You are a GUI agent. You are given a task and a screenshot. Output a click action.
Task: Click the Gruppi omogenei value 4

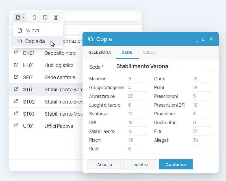click(138, 88)
